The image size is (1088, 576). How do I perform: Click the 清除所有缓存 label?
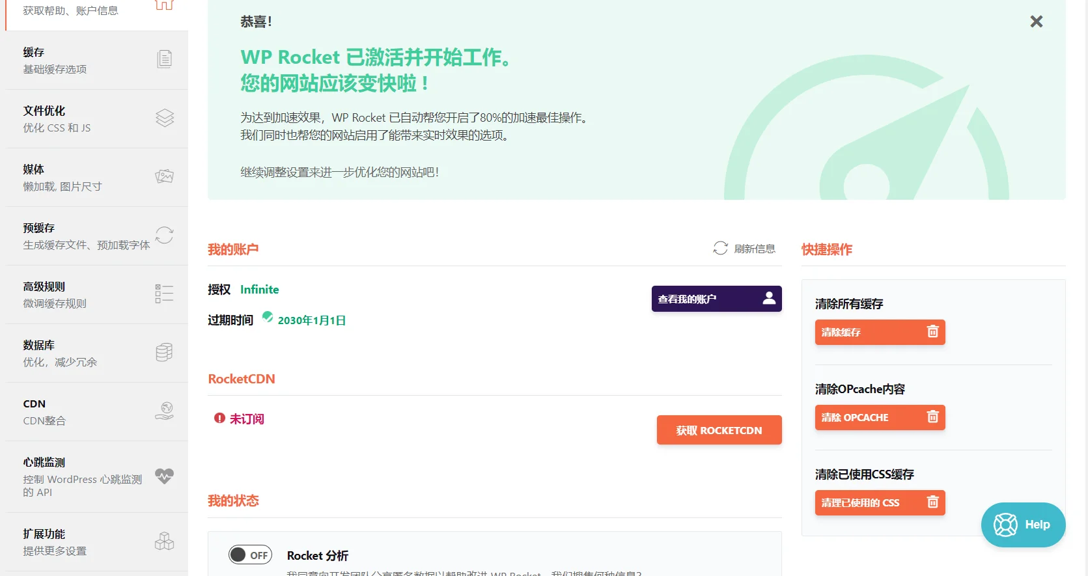[849, 304]
